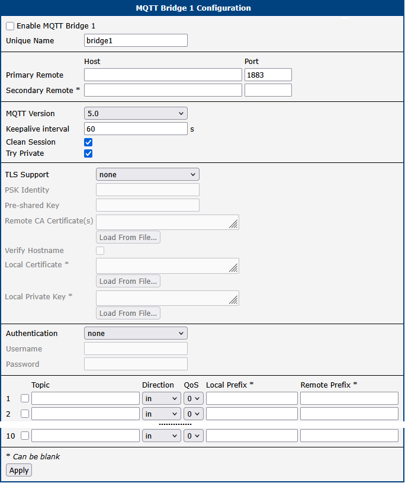Open the TLS Support dropdown
The image size is (405, 483).
tap(147, 174)
